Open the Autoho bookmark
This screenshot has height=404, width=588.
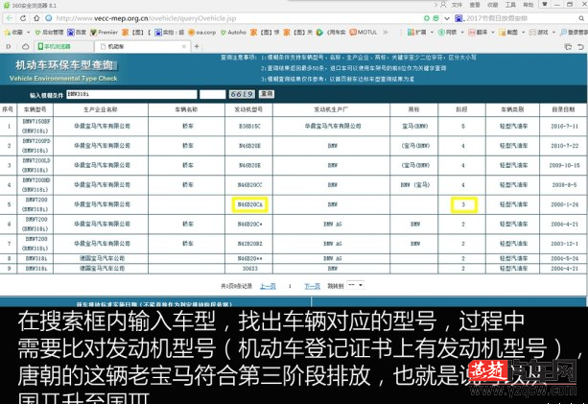[233, 33]
